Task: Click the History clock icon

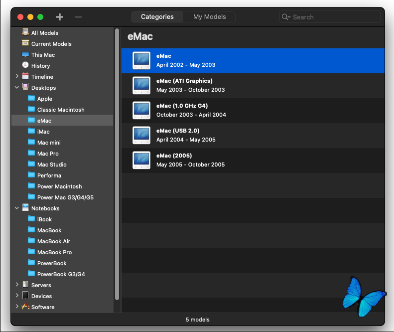Action: click(25, 65)
